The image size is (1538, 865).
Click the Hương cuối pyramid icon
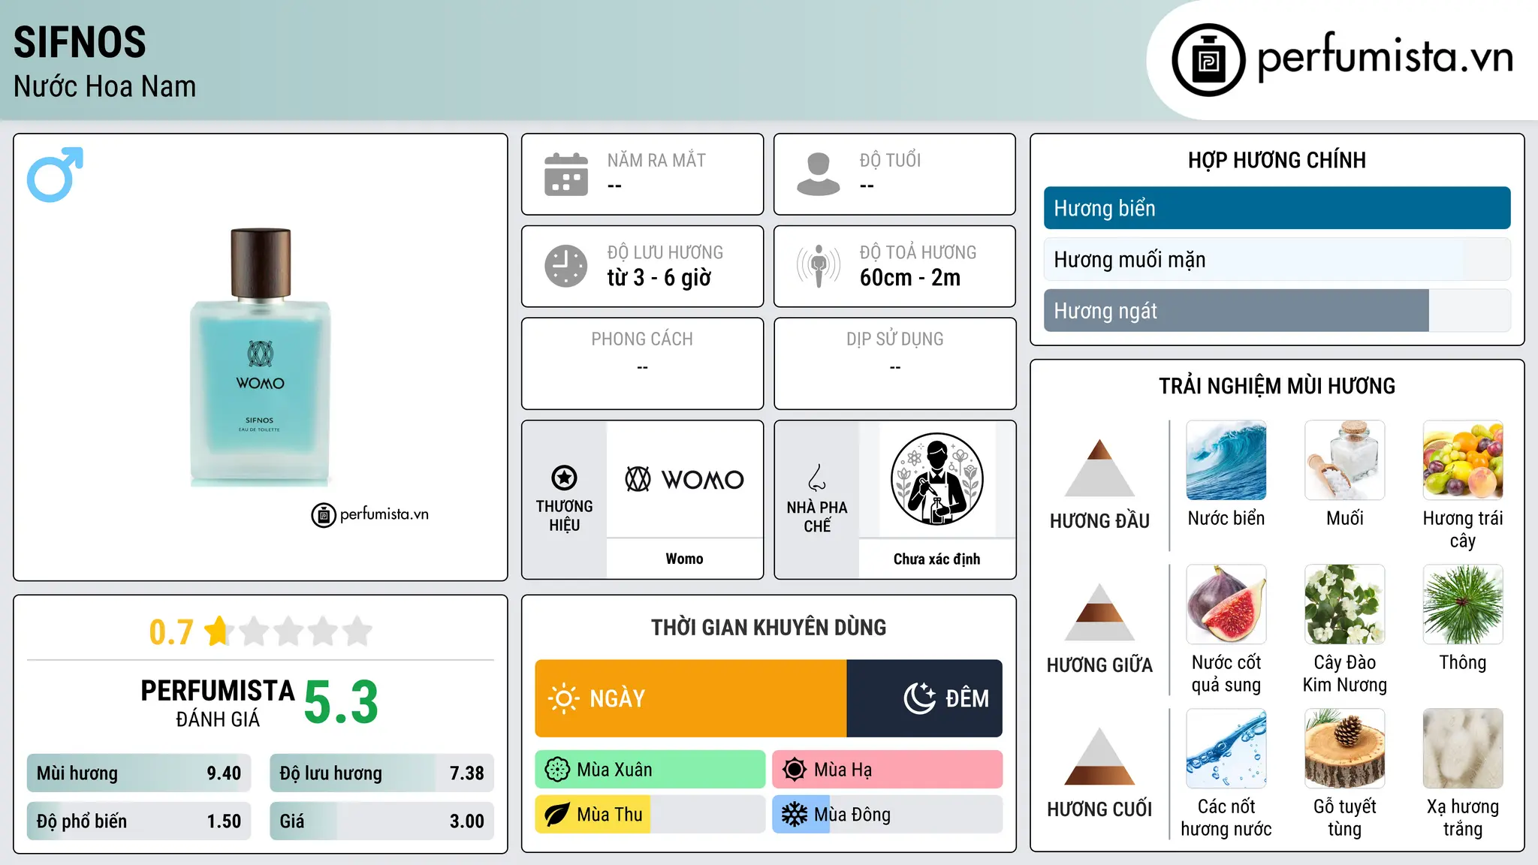click(x=1099, y=756)
